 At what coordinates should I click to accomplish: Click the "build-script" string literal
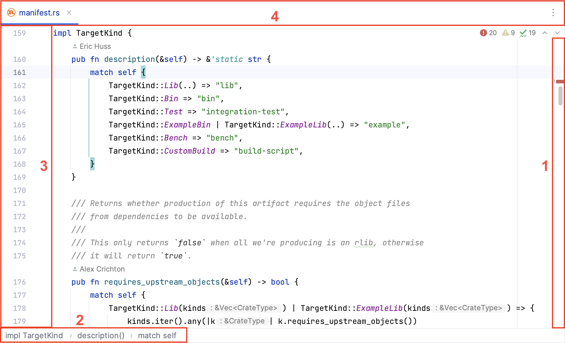pos(266,151)
